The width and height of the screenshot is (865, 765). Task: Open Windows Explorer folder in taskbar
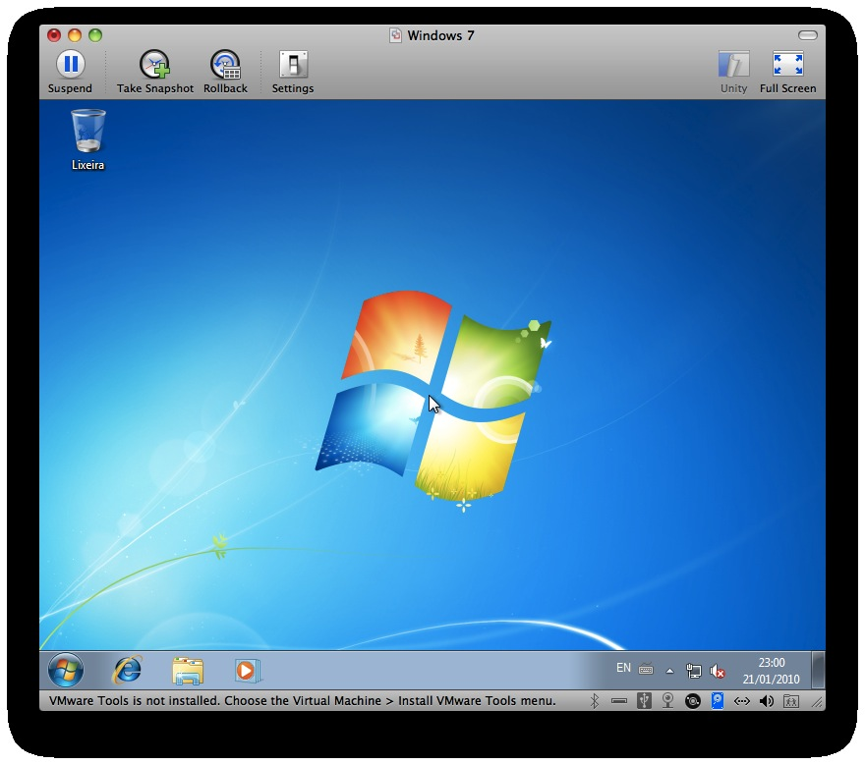click(x=188, y=670)
